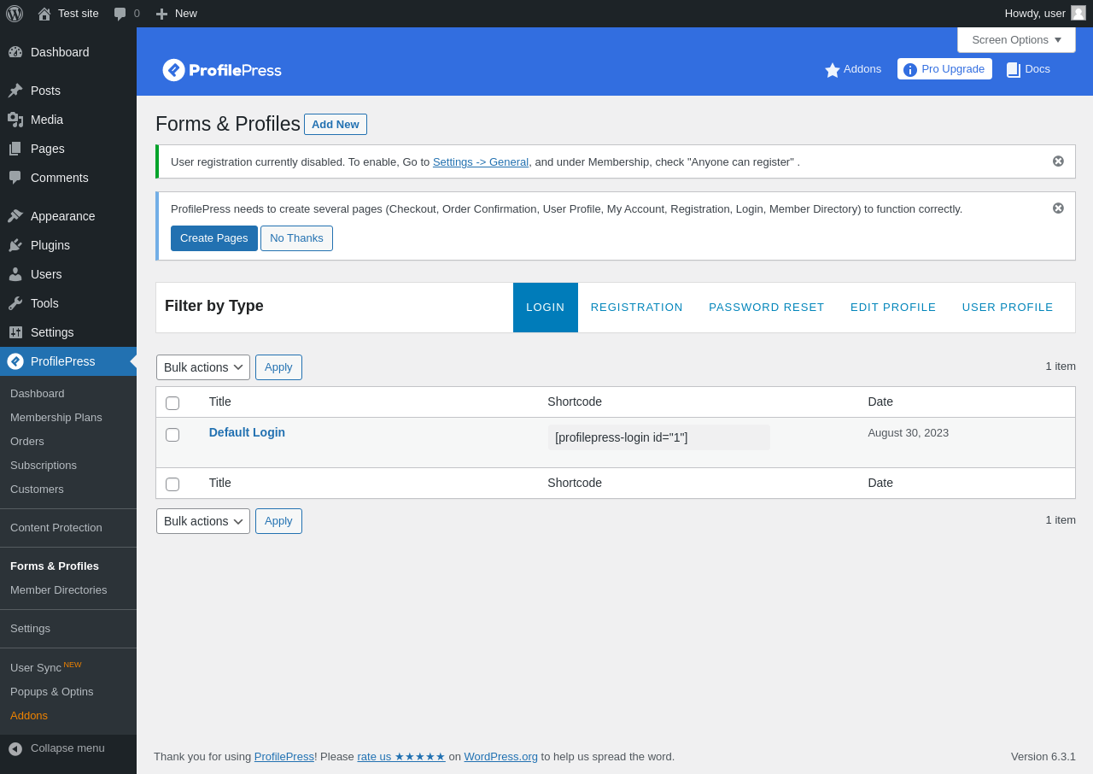The width and height of the screenshot is (1093, 774).
Task: Open Subscriptions submenu item
Action: point(44,466)
